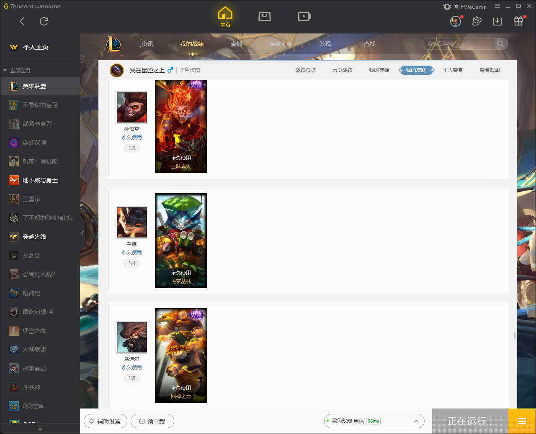This screenshot has height=434, width=536.
Task: Click the 孙悟空 champion portrait
Action: click(132, 107)
